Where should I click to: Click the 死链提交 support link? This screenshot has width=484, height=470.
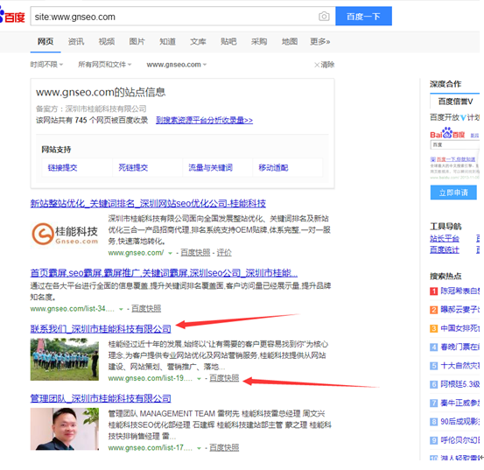click(x=133, y=167)
